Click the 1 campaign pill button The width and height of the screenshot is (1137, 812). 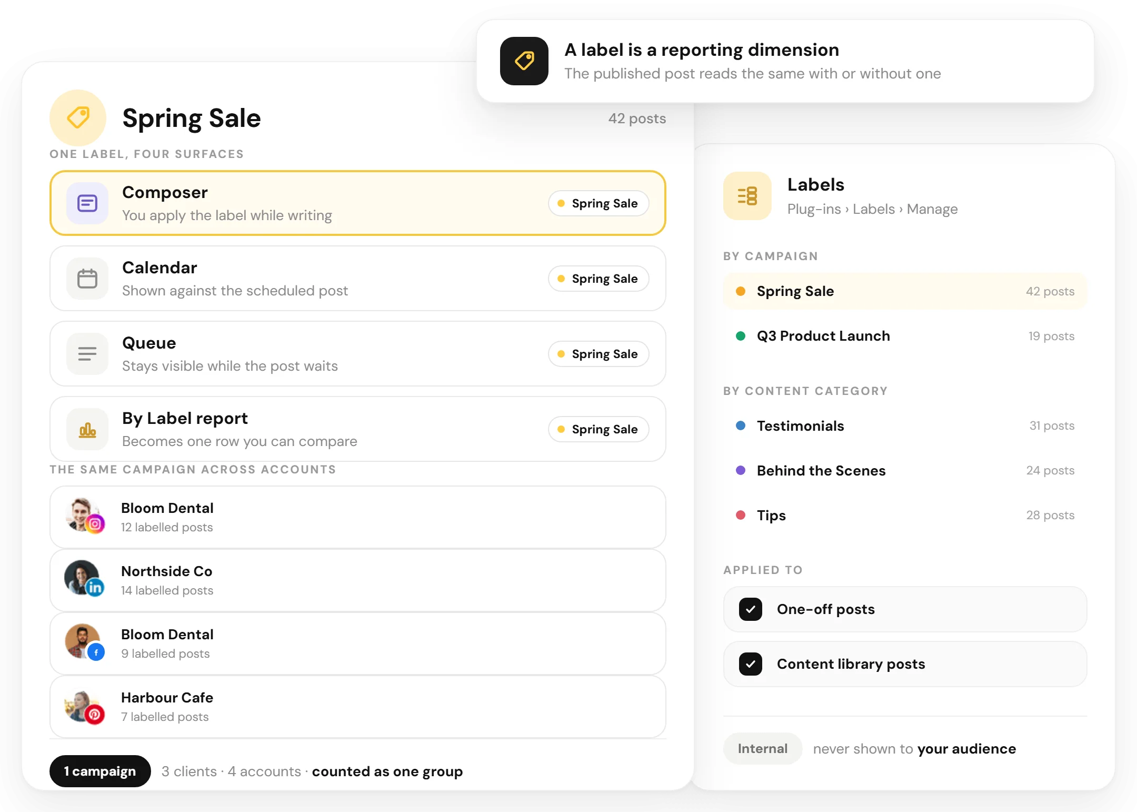click(x=100, y=771)
